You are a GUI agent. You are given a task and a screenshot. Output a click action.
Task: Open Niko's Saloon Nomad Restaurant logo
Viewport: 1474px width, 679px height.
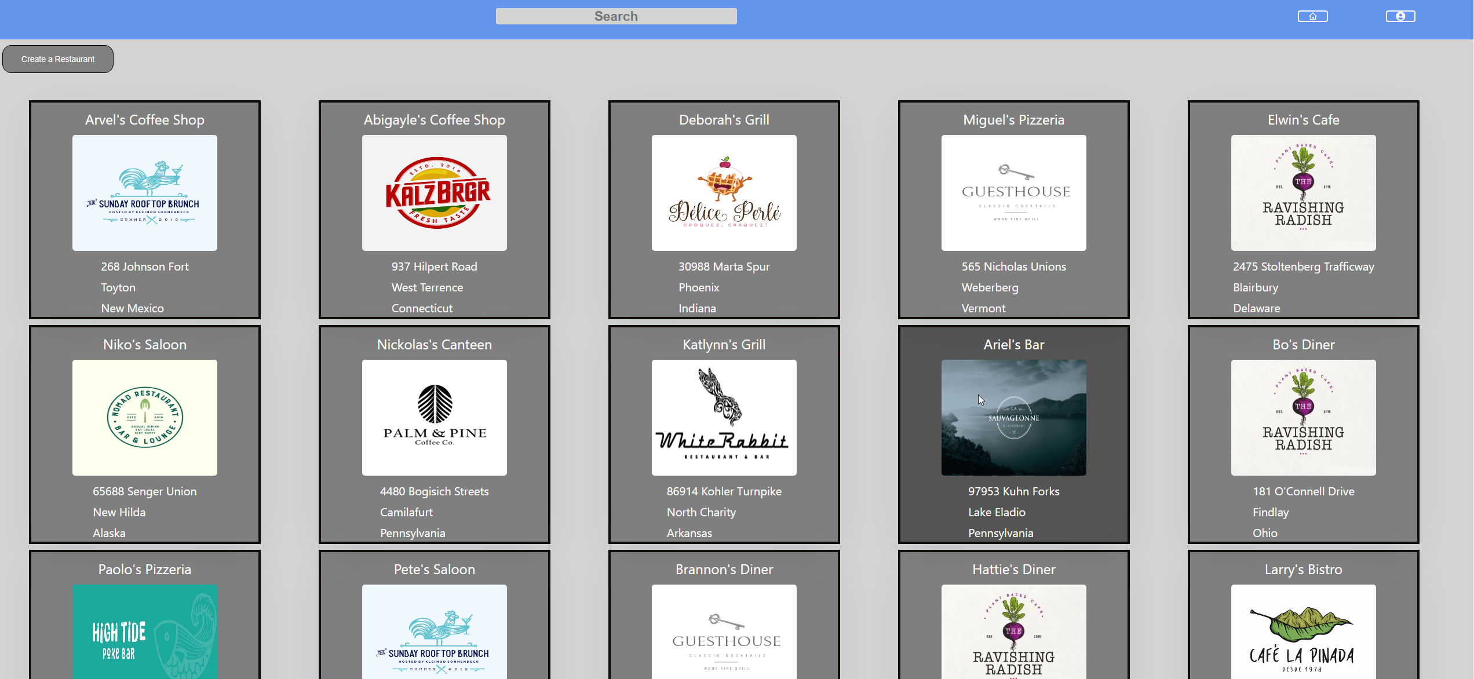tap(145, 418)
